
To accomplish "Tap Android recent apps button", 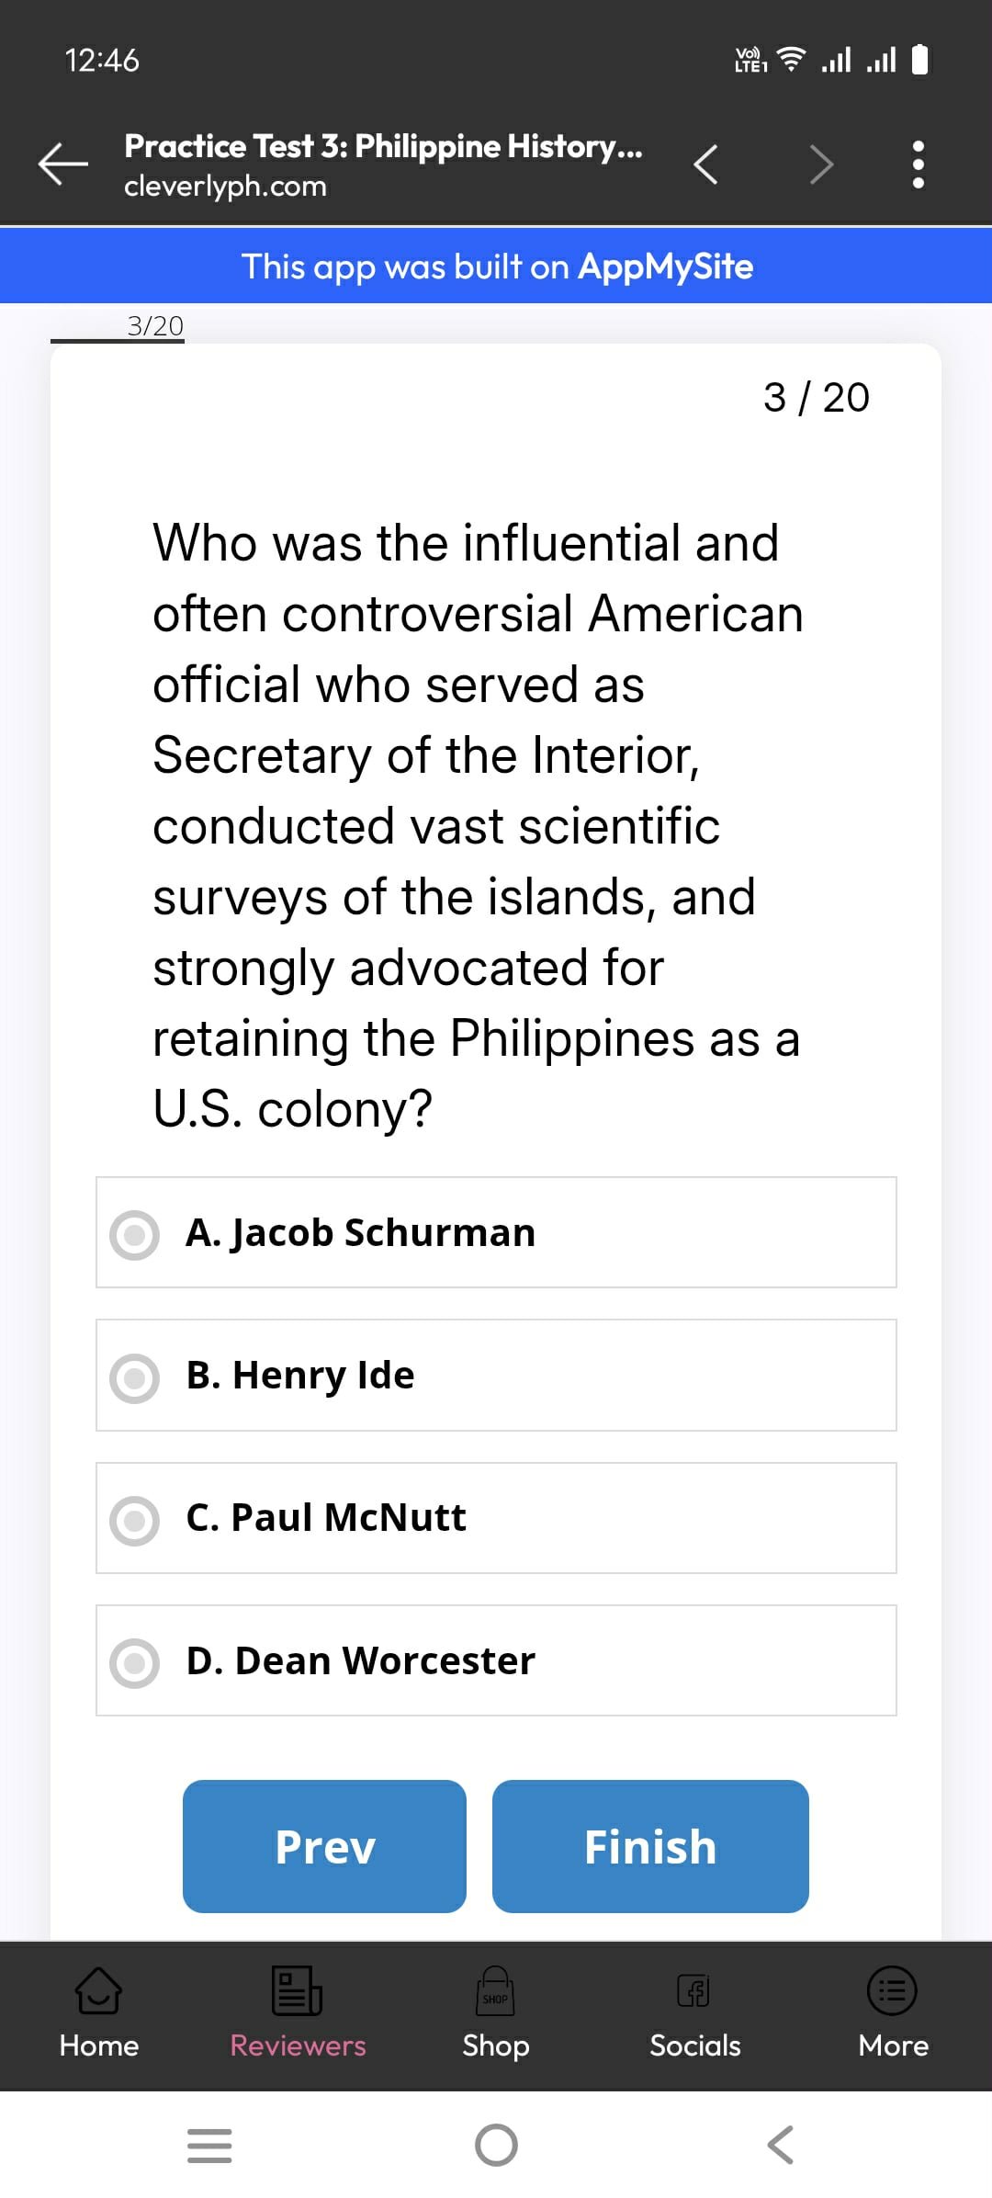I will (209, 2145).
